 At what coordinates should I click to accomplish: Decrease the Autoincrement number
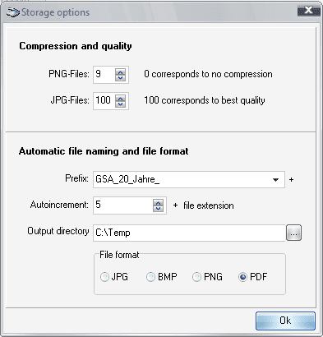click(x=158, y=209)
